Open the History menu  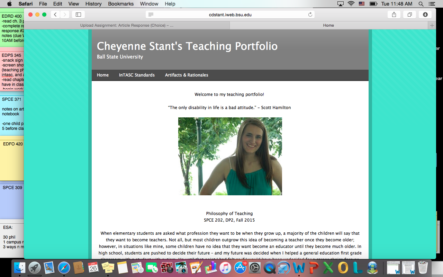click(x=93, y=4)
